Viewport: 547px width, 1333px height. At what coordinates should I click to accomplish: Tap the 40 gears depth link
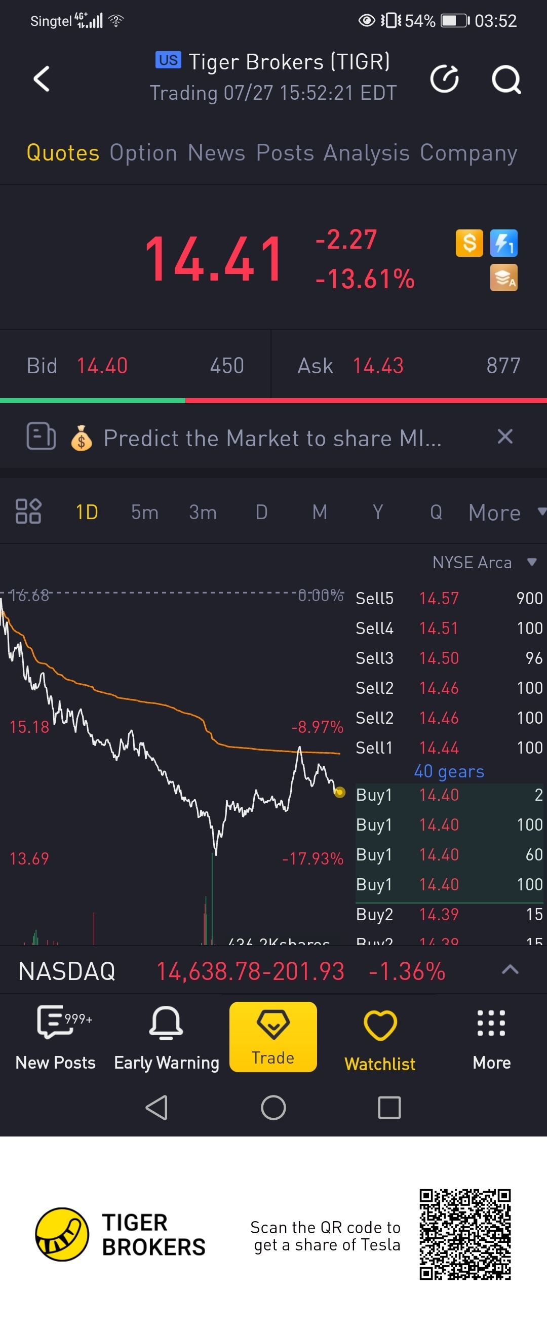[x=449, y=771]
